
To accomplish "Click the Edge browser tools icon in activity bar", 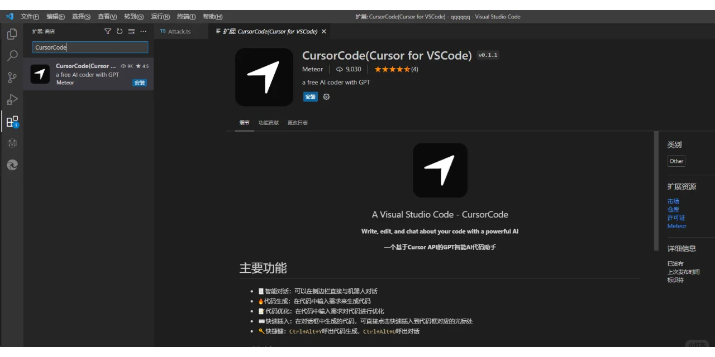I will click(12, 165).
